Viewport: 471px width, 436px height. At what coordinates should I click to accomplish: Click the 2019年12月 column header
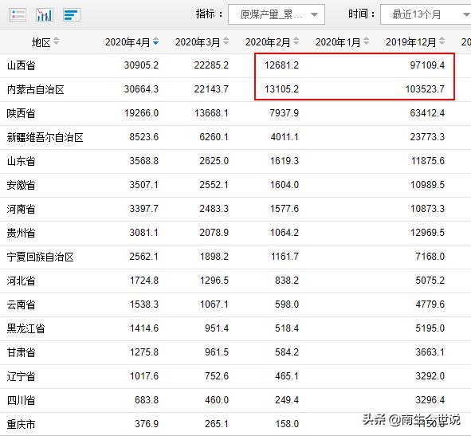(411, 42)
